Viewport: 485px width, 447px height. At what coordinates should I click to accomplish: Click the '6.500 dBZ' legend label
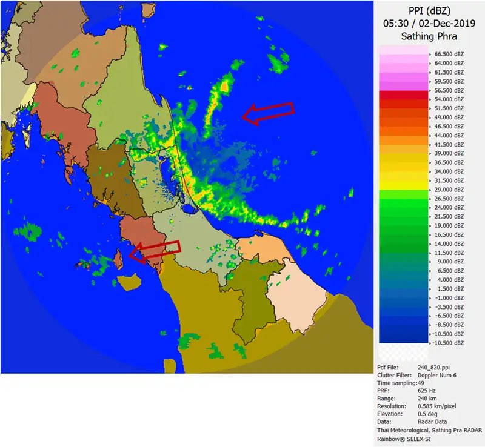click(x=450, y=271)
